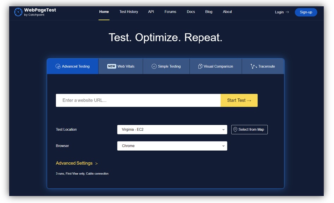334x203 pixels.
Task: Open the Test History page
Action: click(128, 12)
